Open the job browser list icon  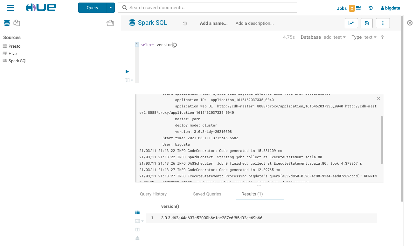(x=358, y=8)
